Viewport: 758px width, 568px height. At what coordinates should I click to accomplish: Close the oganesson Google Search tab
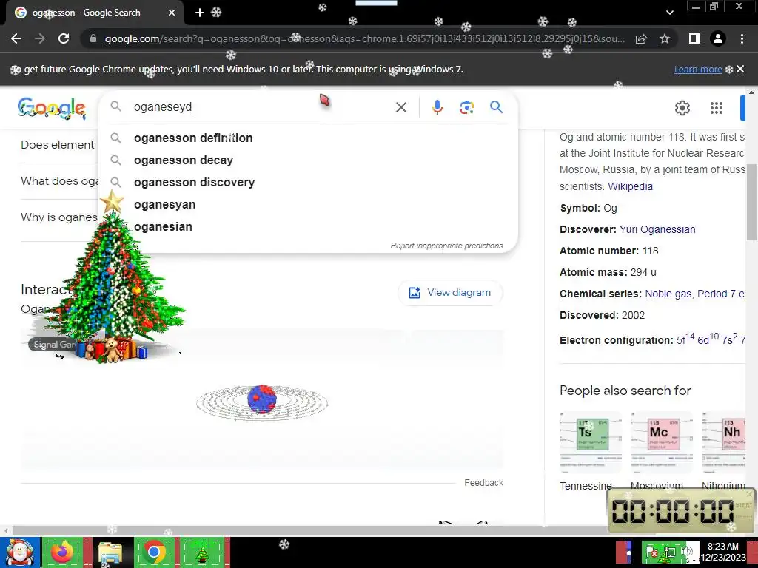172,13
